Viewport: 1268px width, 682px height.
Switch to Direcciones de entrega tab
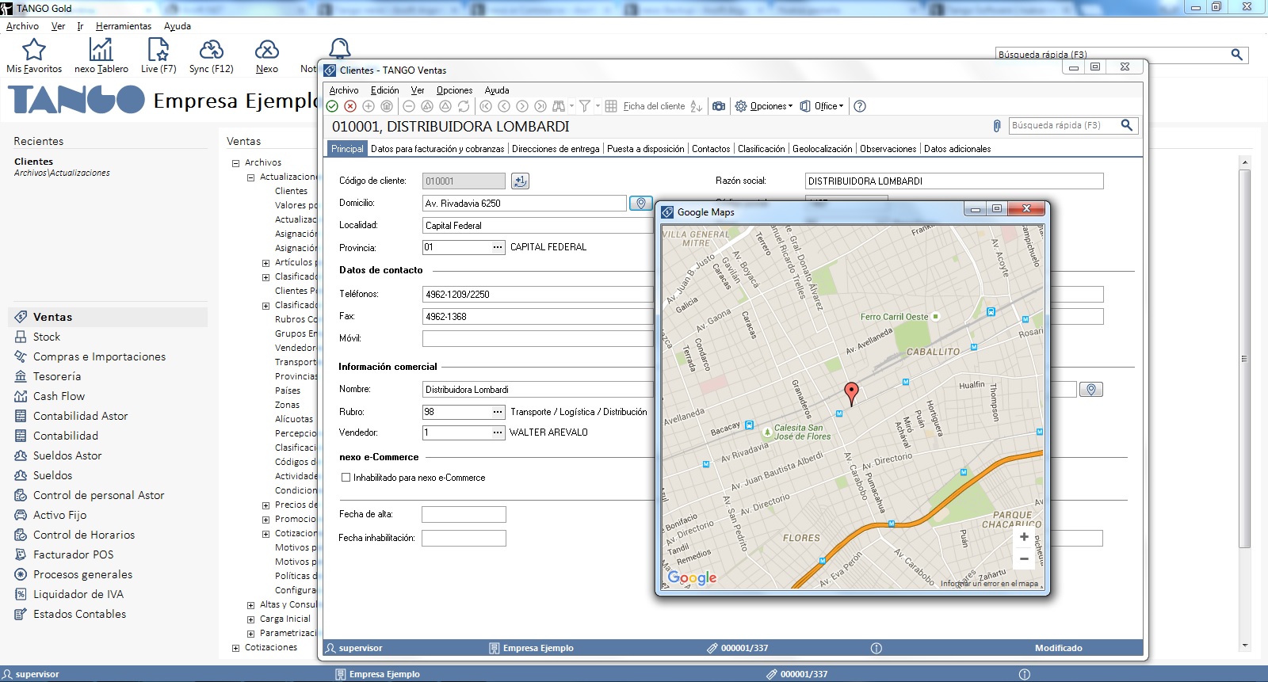(556, 149)
